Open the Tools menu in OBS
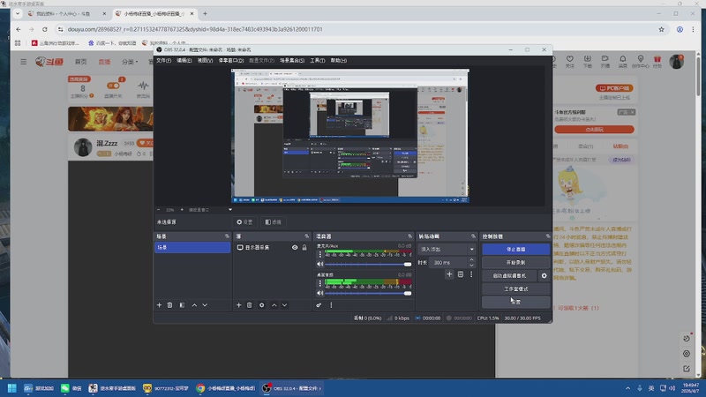 (317, 60)
